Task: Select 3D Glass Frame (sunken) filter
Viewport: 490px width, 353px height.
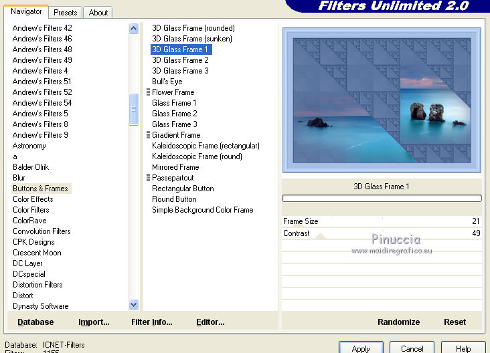Action: point(192,39)
